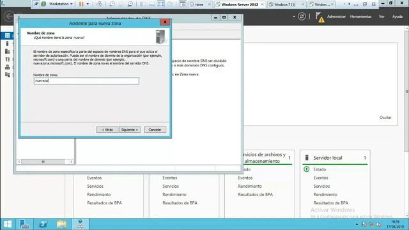Viewport: 409px width, 230px height.
Task: Click Servicios under Servidor local
Action: 321,186
